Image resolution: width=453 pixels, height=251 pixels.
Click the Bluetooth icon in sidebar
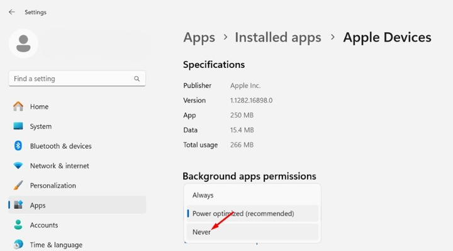pyautogui.click(x=18, y=145)
